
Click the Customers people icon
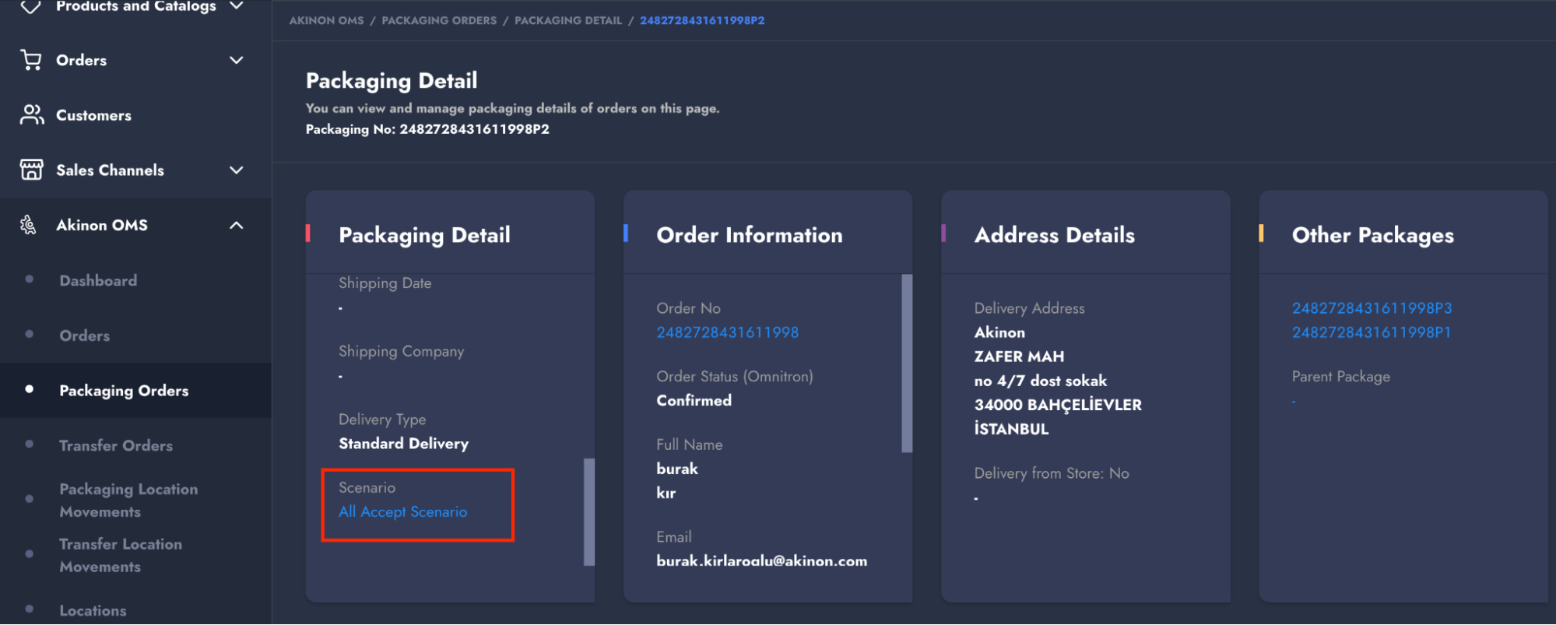pyautogui.click(x=31, y=115)
